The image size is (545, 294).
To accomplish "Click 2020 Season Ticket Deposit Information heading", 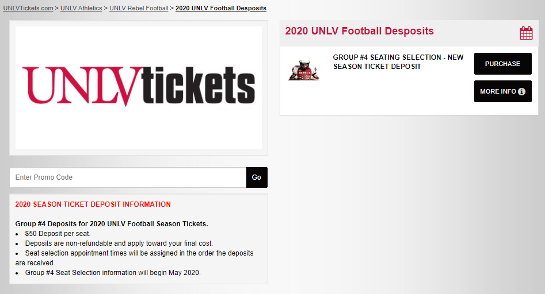I will pos(93,204).
